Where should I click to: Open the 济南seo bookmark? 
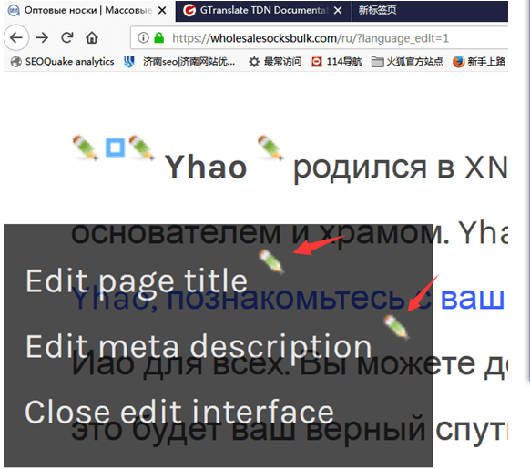point(179,62)
